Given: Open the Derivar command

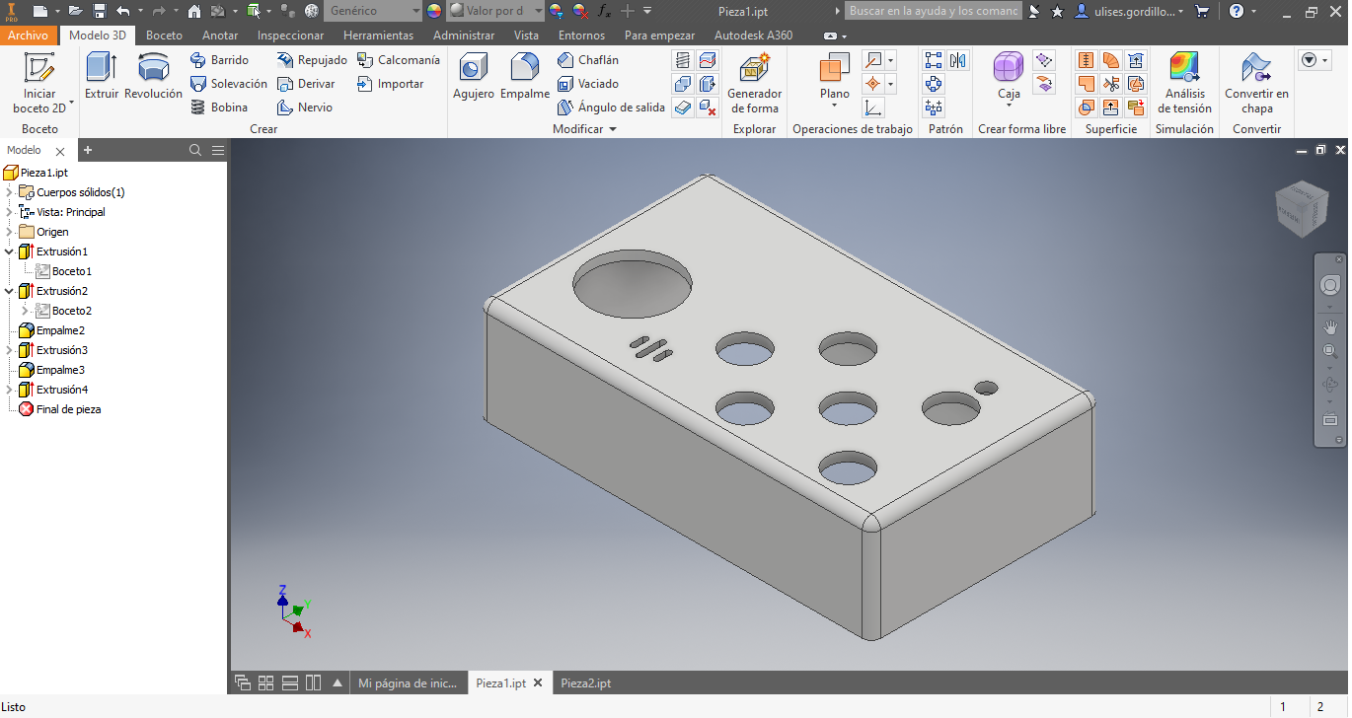Looking at the screenshot, I should pos(306,84).
